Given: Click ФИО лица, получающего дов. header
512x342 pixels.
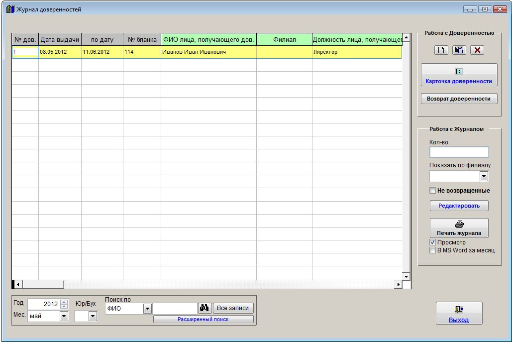Looking at the screenshot, I should click(208, 39).
